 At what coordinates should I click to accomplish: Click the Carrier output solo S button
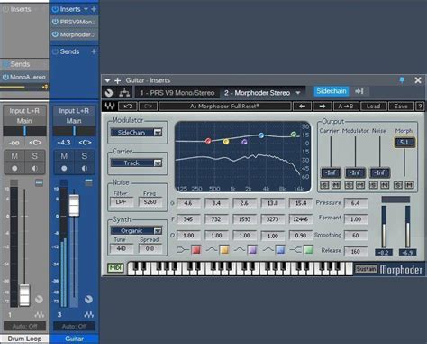click(x=324, y=184)
